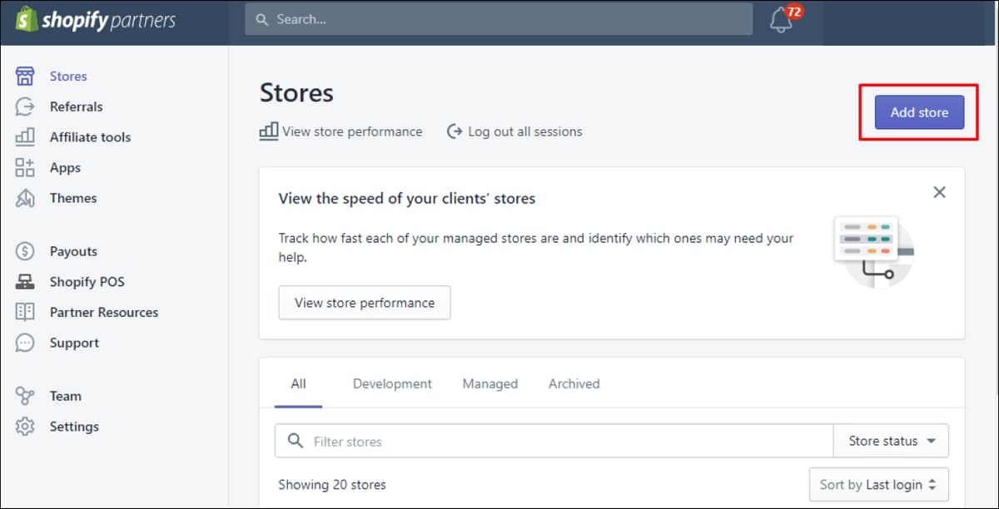Screen dimensions: 999x509
Task: Open Shopify POS page
Action: (87, 282)
